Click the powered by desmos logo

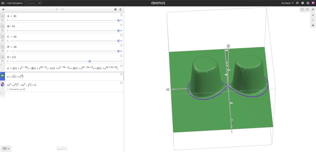[x=62, y=148]
